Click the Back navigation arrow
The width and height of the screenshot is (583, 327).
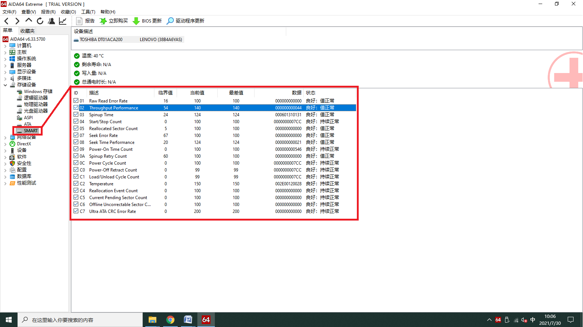6,21
